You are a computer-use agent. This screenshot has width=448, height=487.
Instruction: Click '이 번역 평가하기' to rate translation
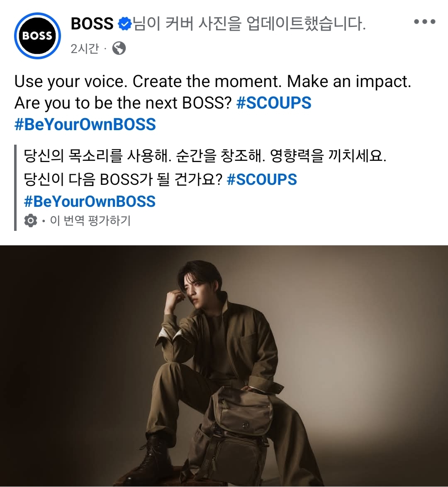(90, 220)
